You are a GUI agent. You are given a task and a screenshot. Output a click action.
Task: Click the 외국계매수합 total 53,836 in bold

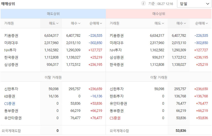[x=181, y=131]
